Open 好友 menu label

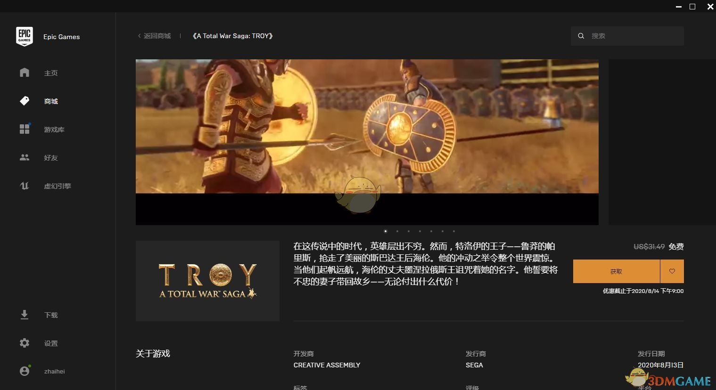[x=51, y=158]
